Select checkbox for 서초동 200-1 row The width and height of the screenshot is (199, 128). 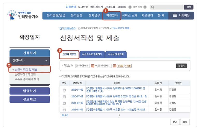tap(64, 110)
